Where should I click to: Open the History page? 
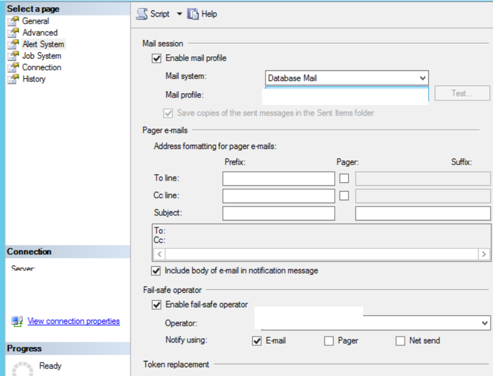click(x=34, y=79)
